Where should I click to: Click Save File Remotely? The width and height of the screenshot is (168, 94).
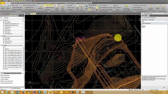click(29, 10)
